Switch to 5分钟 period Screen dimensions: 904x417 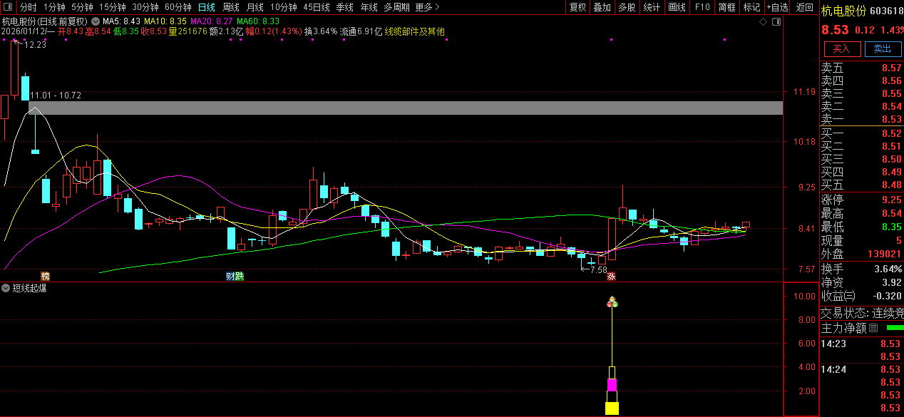82,7
